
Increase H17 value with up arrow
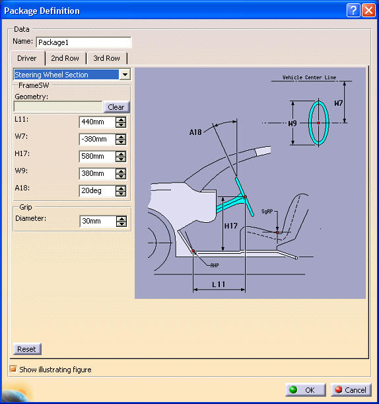[121, 154]
